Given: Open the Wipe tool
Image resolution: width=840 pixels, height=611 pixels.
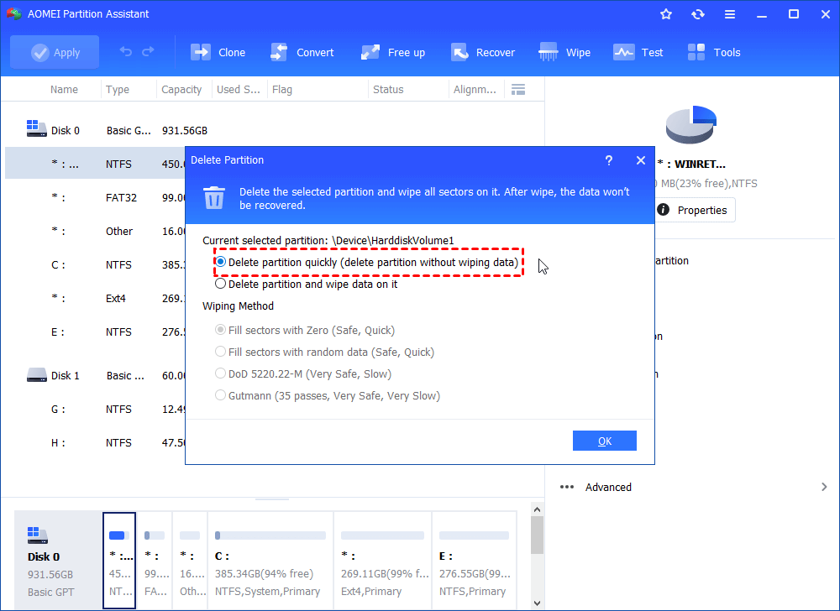Looking at the screenshot, I should click(x=564, y=52).
